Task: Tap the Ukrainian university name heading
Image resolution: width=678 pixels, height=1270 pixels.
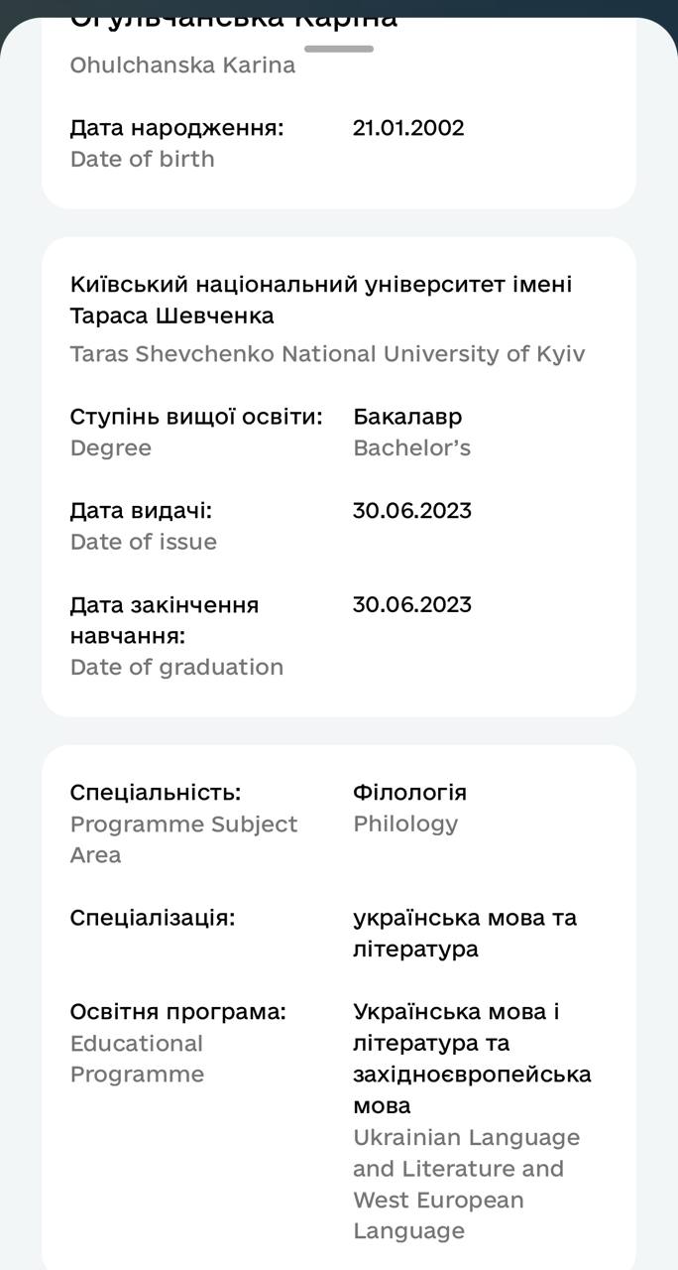Action: pyautogui.click(x=321, y=300)
